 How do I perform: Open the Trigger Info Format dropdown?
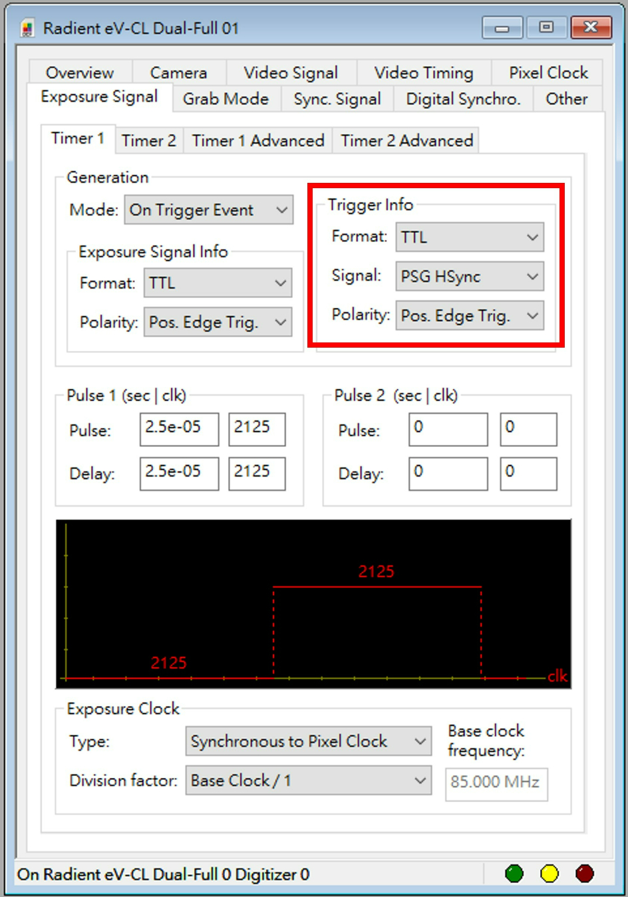tap(470, 237)
